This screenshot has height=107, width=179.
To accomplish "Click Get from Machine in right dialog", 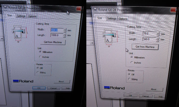I will [x=145, y=47].
